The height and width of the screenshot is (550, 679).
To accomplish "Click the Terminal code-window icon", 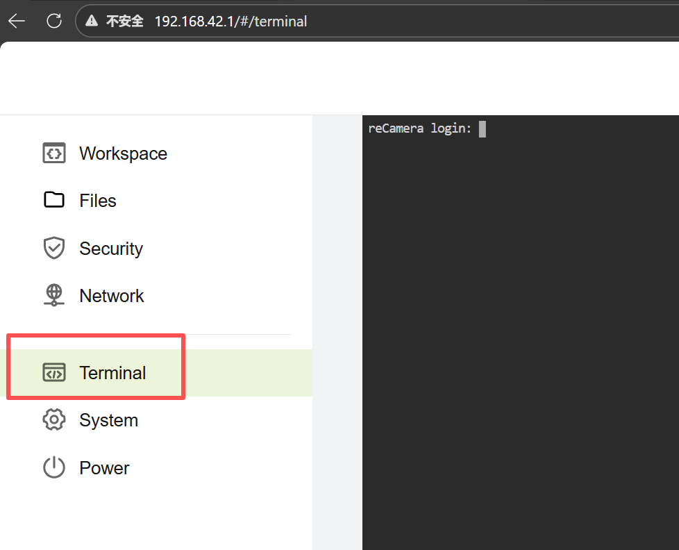I will [x=54, y=373].
